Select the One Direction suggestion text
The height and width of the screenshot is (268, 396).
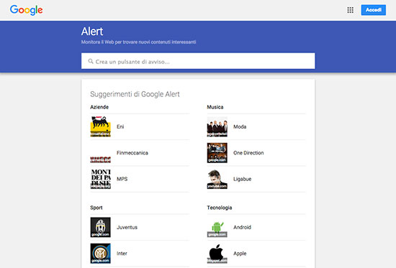tap(248, 153)
